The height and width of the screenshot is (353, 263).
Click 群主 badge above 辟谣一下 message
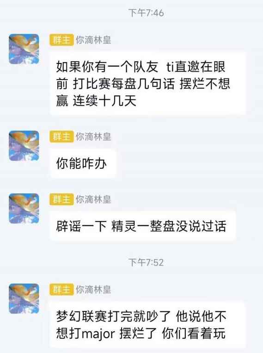61,199
